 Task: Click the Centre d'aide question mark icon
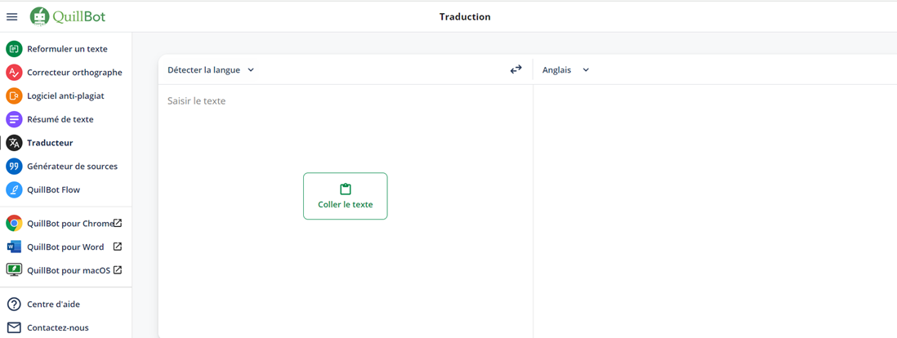tap(14, 305)
